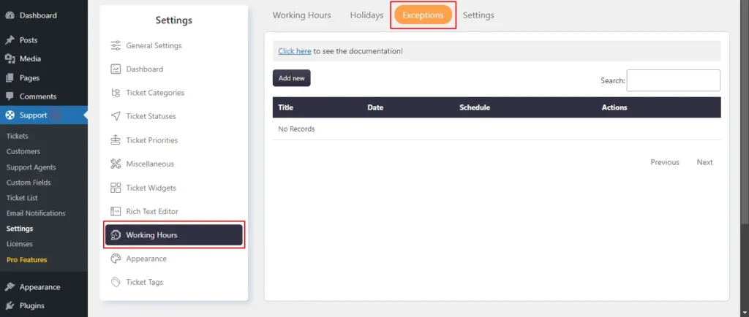The width and height of the screenshot is (749, 317).
Task: Sort table by Date column header
Action: [375, 107]
